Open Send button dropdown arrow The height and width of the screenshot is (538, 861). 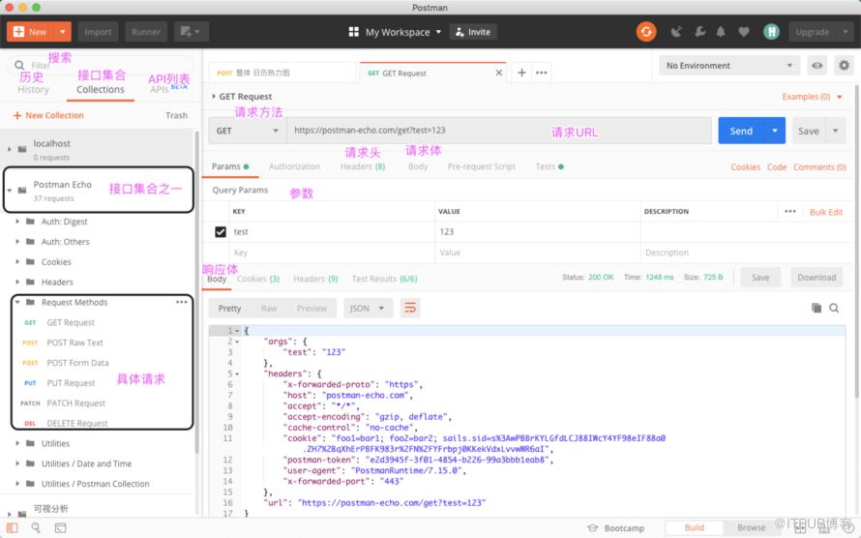(775, 131)
